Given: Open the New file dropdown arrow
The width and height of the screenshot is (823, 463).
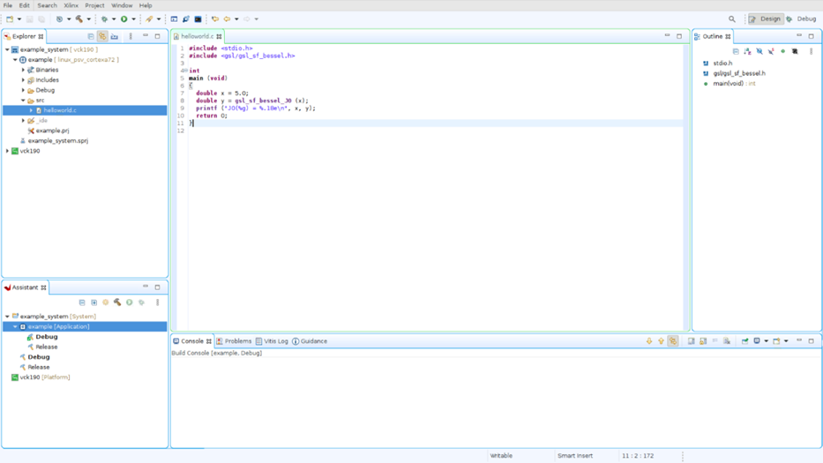Looking at the screenshot, I should click(x=19, y=19).
